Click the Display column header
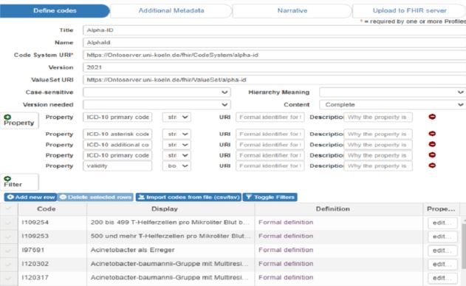The image size is (466, 286). tap(171, 209)
